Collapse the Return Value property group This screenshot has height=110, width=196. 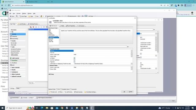(49, 65)
